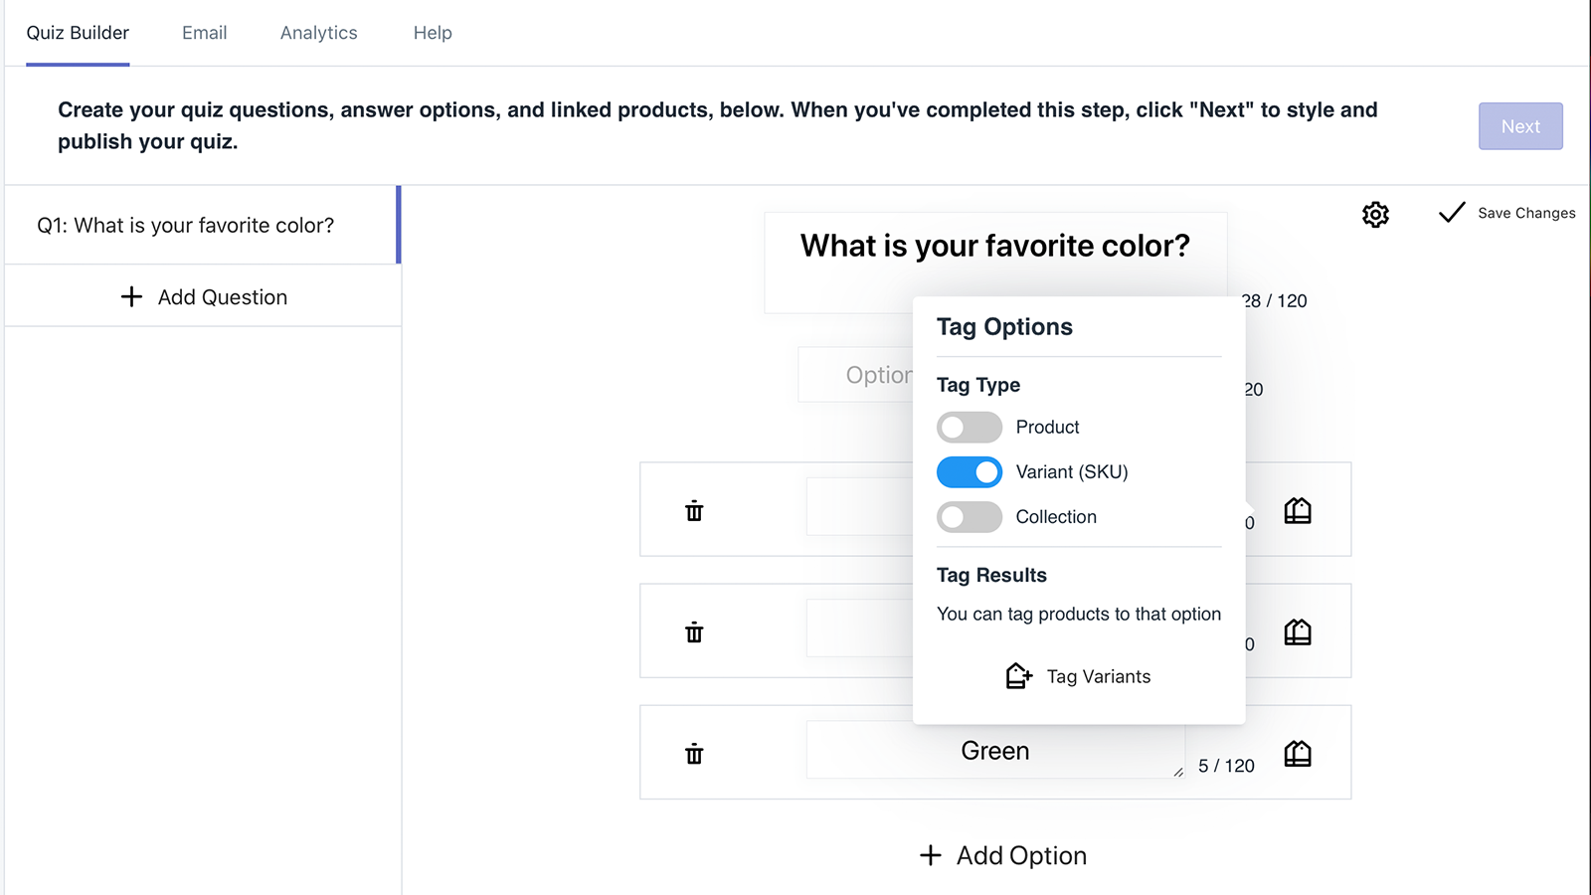The width and height of the screenshot is (1591, 895).
Task: Click the Next button
Action: [1519, 126]
